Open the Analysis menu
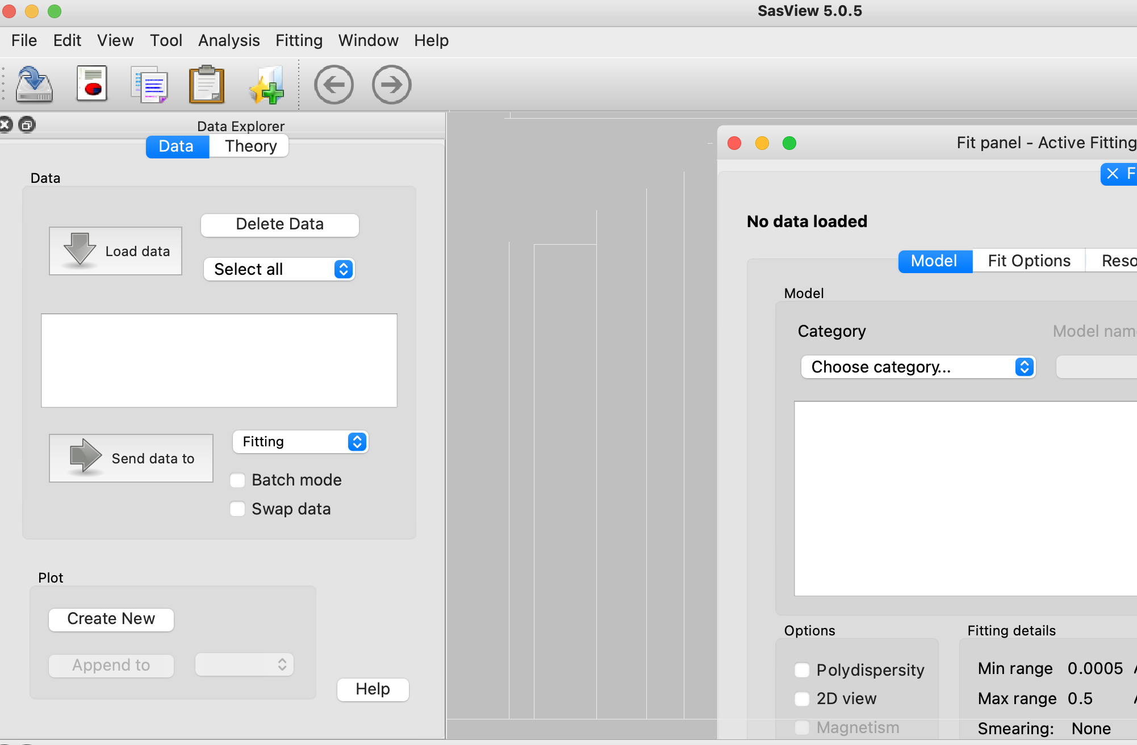Image resolution: width=1137 pixels, height=745 pixels. [228, 40]
